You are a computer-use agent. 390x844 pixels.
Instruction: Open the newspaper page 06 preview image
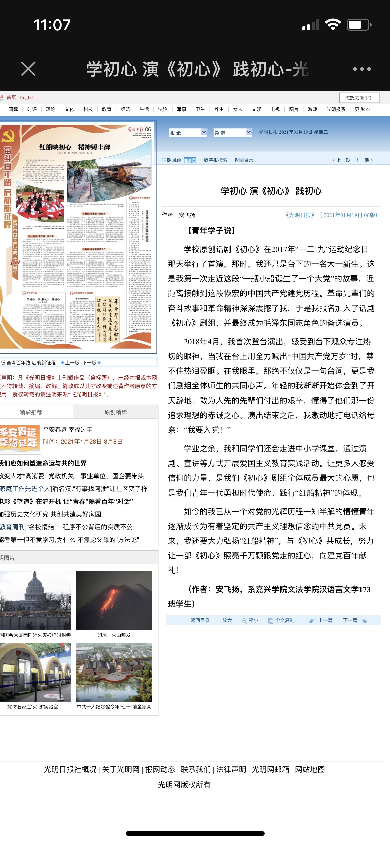pos(77,237)
